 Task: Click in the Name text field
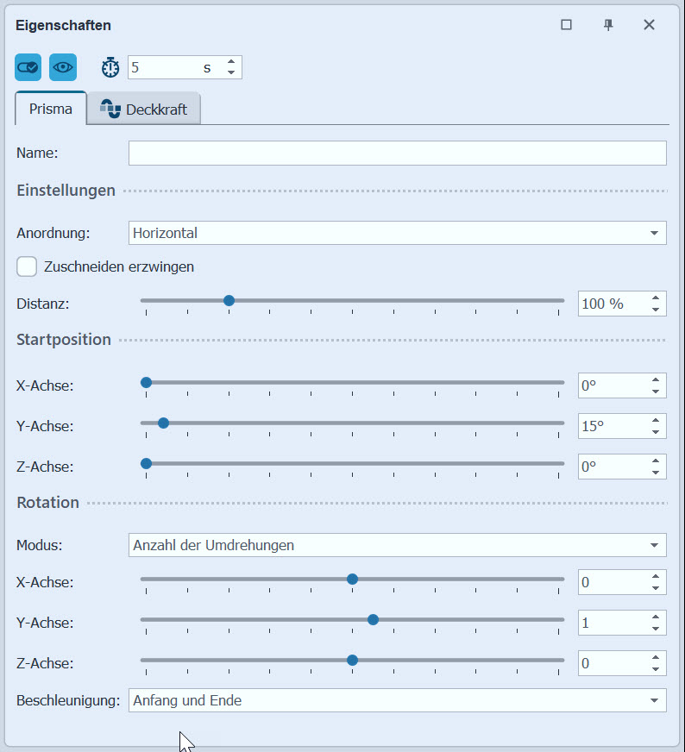pyautogui.click(x=397, y=153)
